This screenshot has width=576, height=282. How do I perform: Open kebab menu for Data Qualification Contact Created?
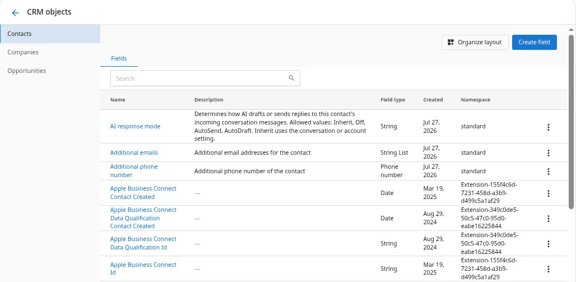[x=548, y=219]
